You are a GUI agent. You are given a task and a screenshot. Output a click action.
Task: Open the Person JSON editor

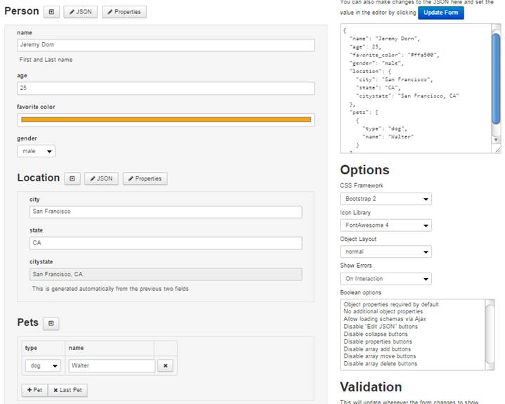pyautogui.click(x=80, y=12)
